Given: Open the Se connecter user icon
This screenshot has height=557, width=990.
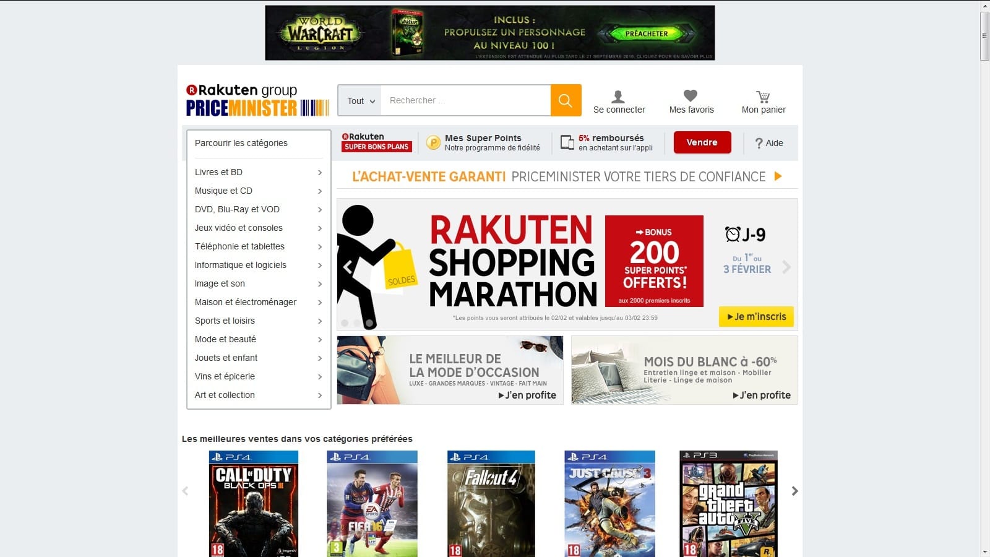Looking at the screenshot, I should (618, 97).
